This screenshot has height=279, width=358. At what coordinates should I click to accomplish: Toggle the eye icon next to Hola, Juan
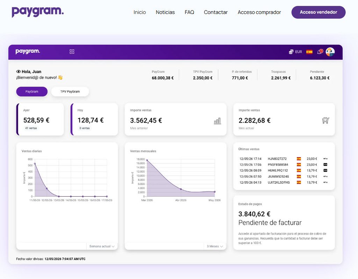(19, 72)
